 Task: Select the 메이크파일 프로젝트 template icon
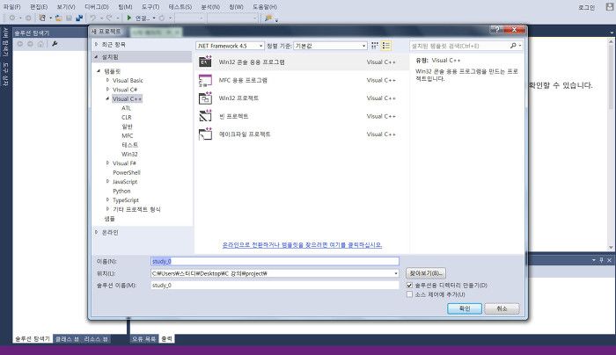pyautogui.click(x=205, y=134)
